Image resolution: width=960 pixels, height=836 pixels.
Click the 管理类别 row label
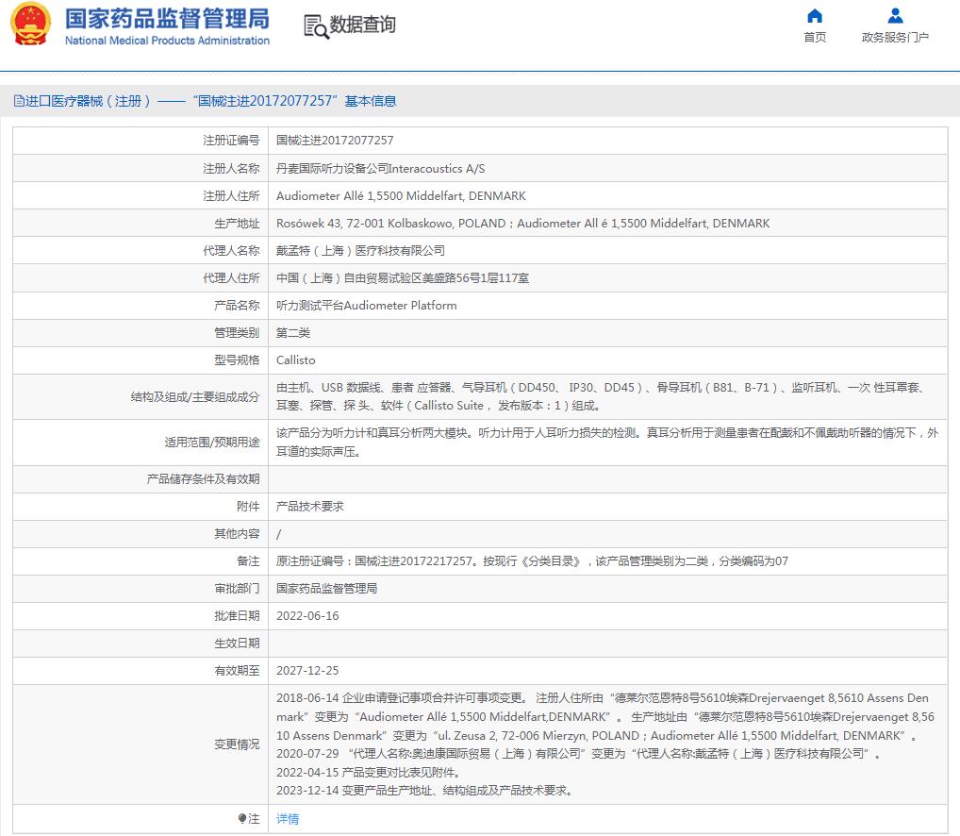(x=237, y=332)
